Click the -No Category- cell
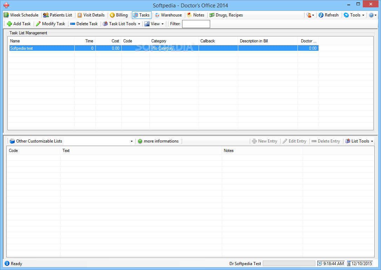The height and width of the screenshot is (270, 381). coord(174,48)
